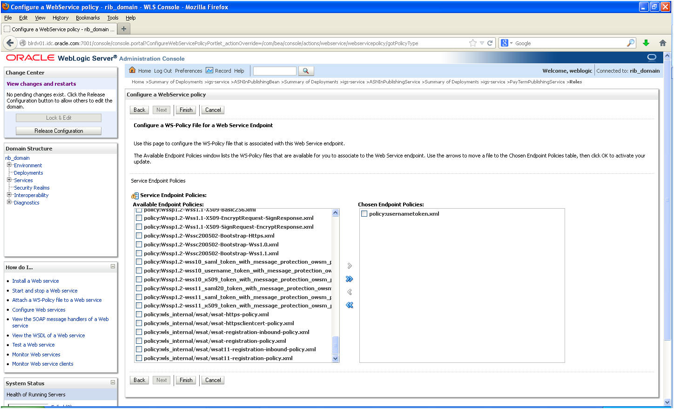Click the Google search engine icon
Screen dimensions: 674x409
click(x=504, y=43)
